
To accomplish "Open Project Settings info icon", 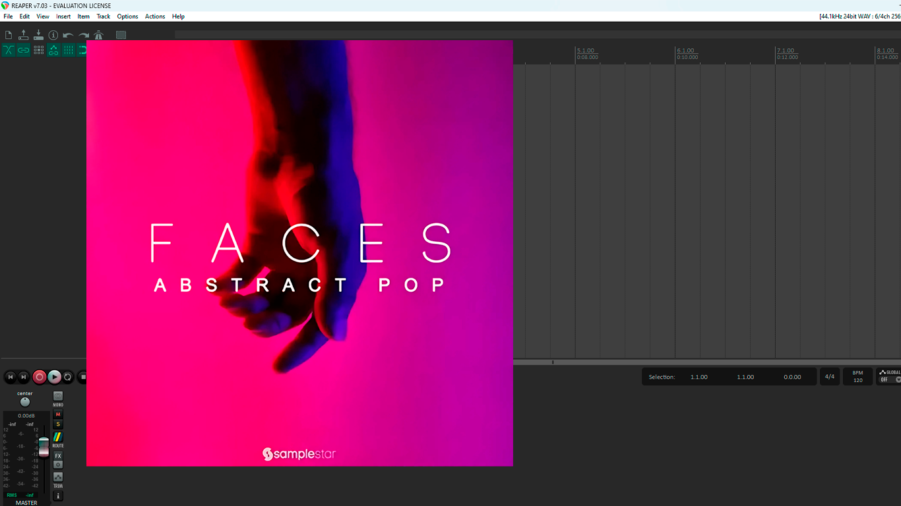I will point(53,35).
